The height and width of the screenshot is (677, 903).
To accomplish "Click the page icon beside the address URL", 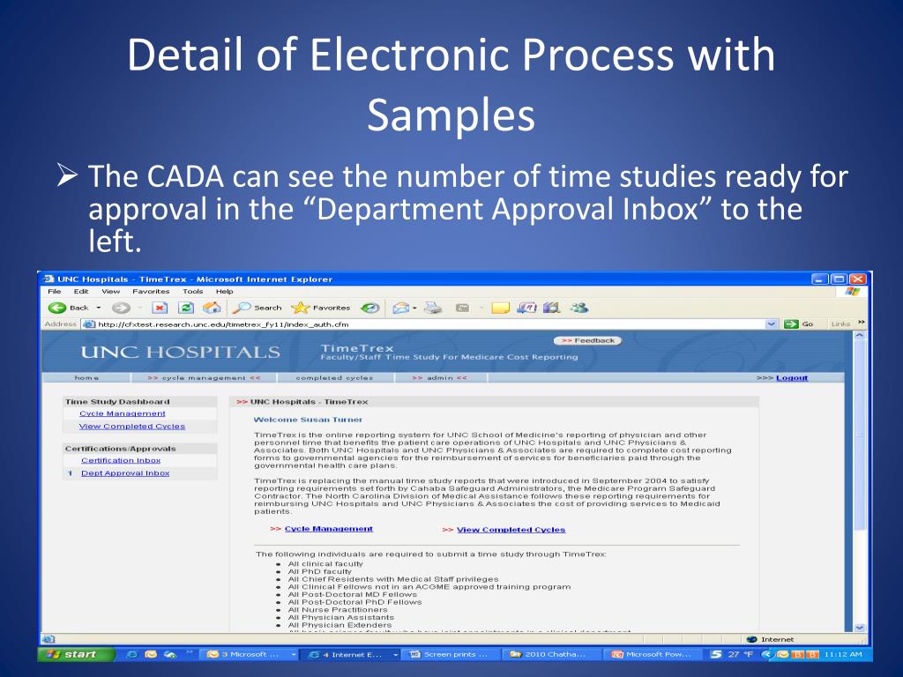I will pos(89,324).
